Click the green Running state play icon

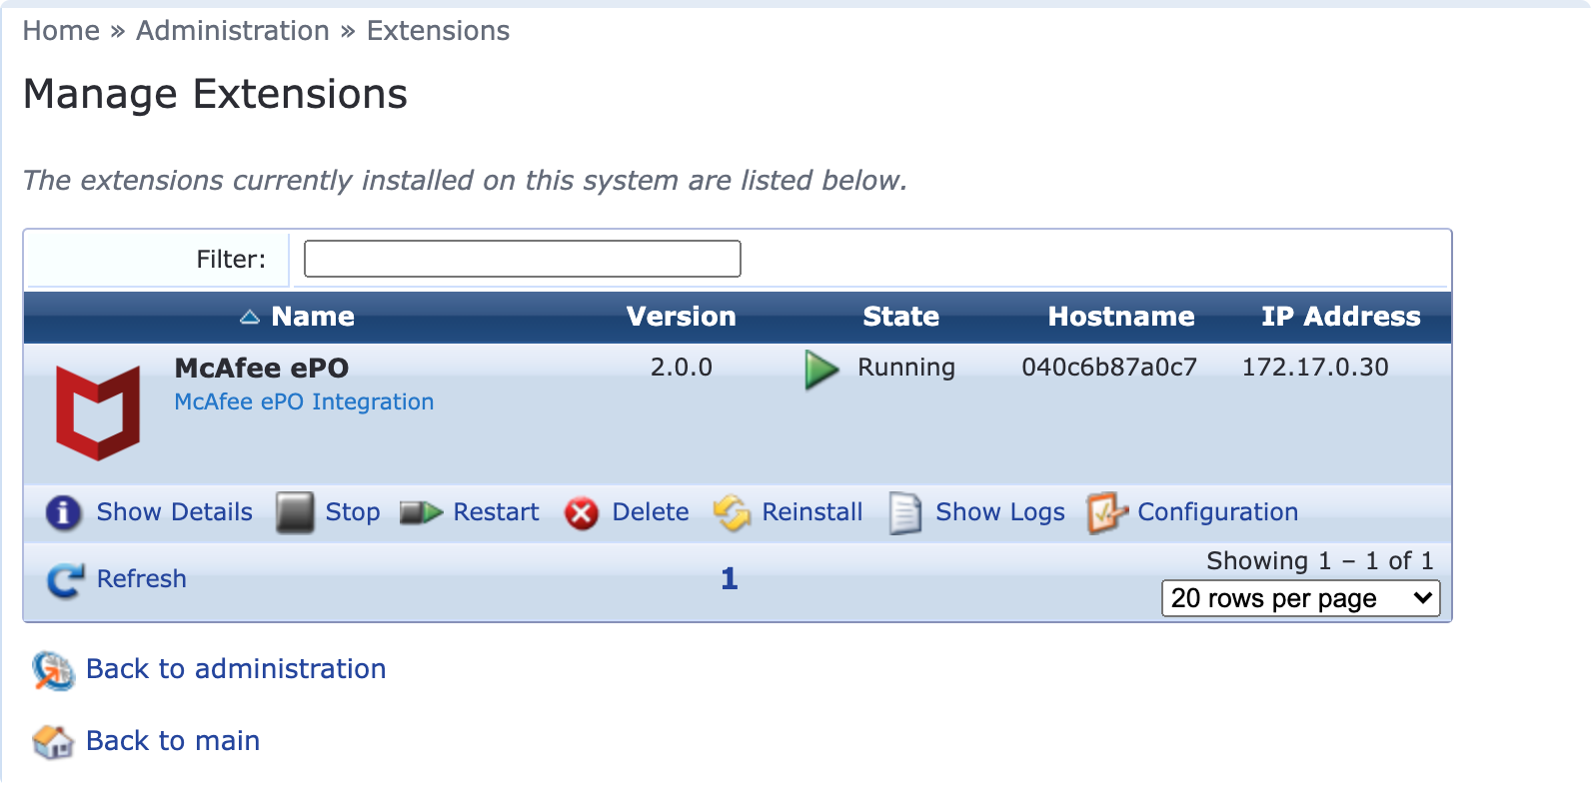pyautogui.click(x=822, y=370)
